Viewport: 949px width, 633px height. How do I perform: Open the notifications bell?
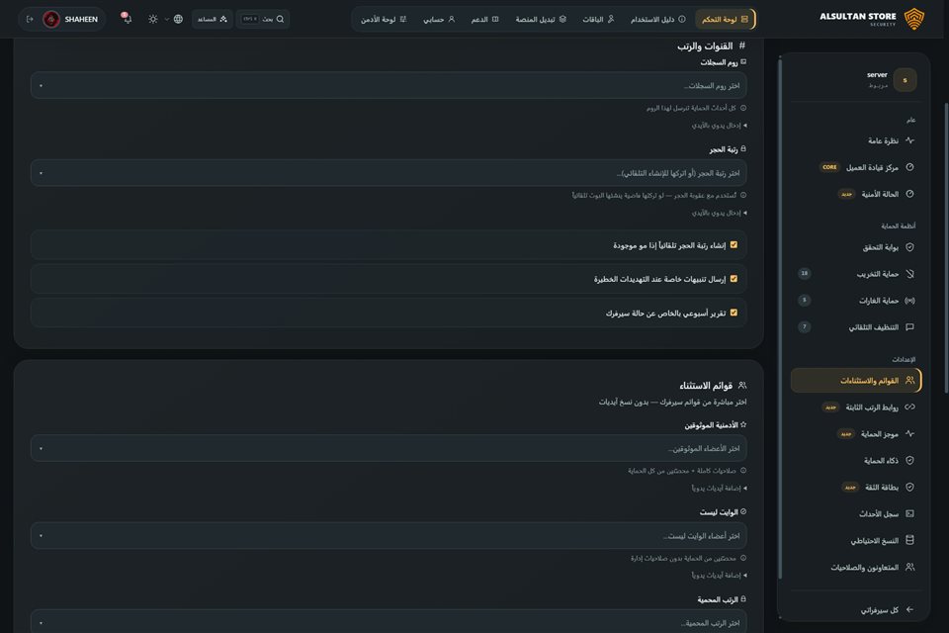tap(126, 18)
